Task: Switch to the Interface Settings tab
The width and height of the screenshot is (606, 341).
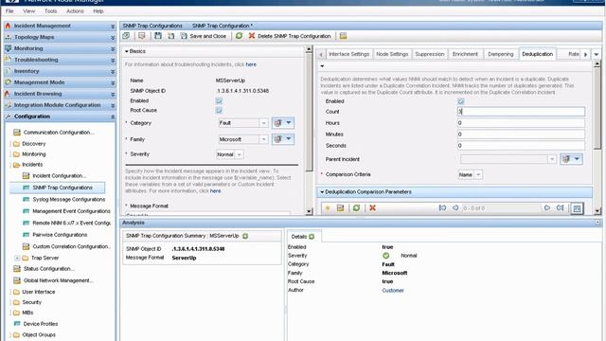Action: pyautogui.click(x=348, y=54)
